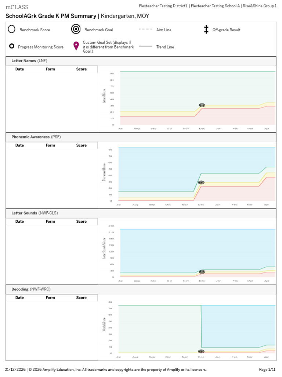Viewport: 282px width, 377px height.
Task: Click the 'Phonemes/Minute' axis label on the PSF chart
Action: 104,172
